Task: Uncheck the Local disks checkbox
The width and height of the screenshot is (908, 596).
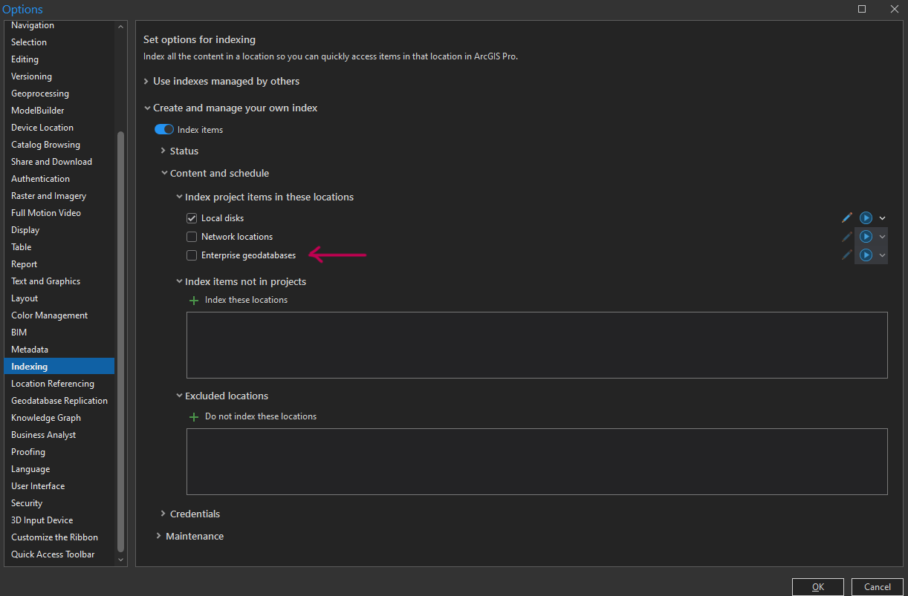Action: [x=192, y=218]
